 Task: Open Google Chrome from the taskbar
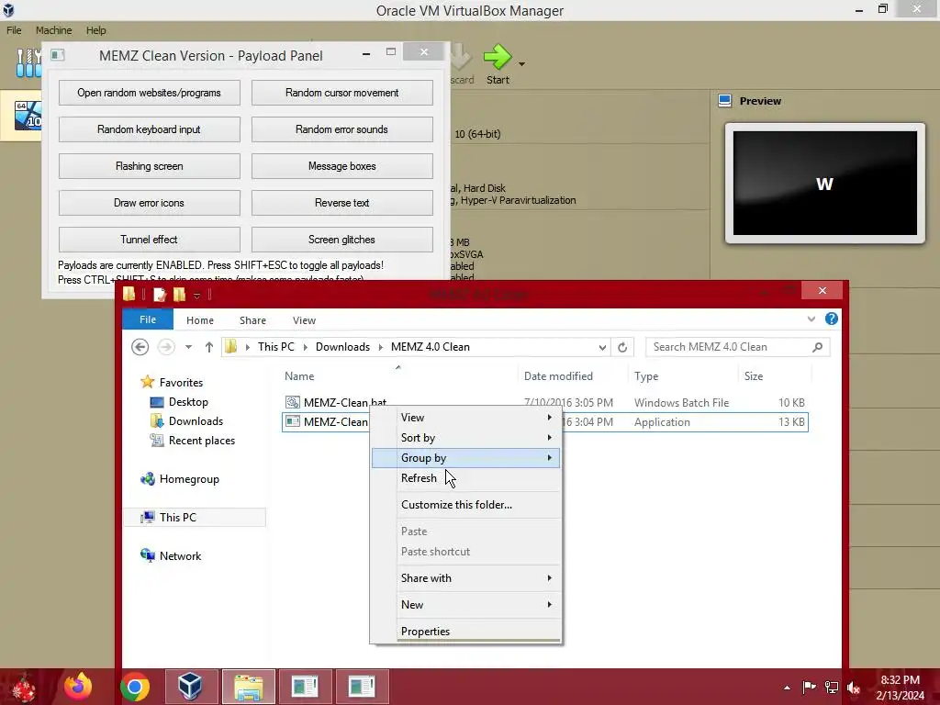point(135,688)
